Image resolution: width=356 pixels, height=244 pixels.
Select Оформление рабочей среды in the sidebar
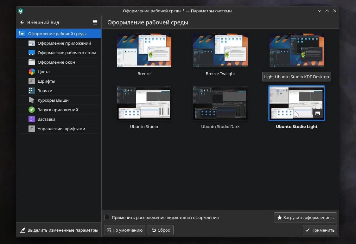pyautogui.click(x=59, y=34)
